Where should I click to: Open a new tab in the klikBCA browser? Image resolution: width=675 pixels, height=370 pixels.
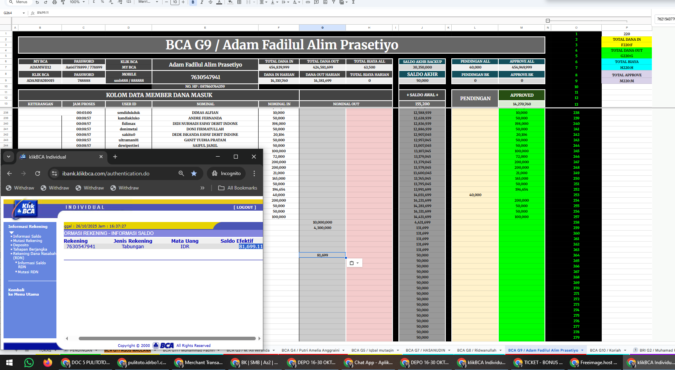click(115, 157)
